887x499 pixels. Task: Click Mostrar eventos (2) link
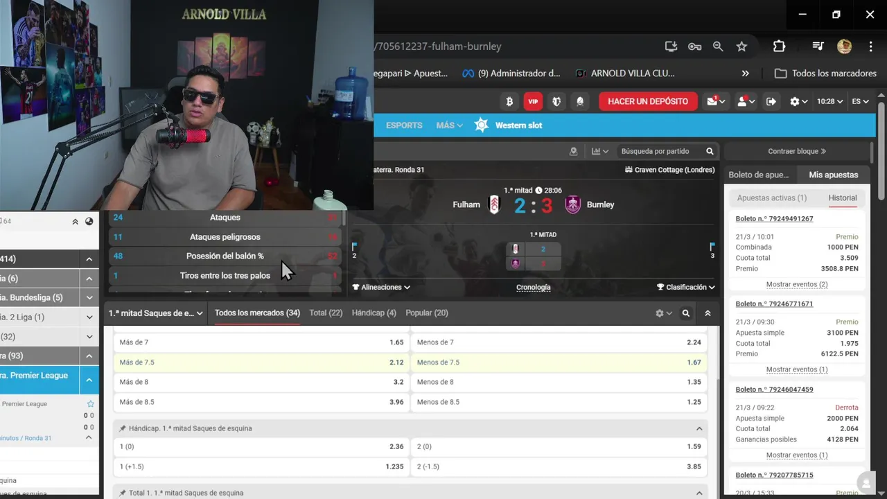pyautogui.click(x=797, y=284)
